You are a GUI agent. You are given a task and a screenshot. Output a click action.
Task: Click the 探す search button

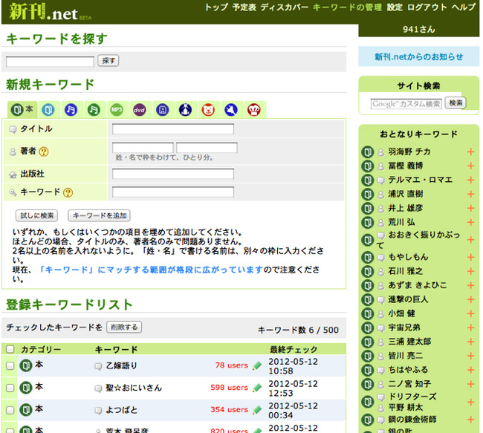point(108,61)
